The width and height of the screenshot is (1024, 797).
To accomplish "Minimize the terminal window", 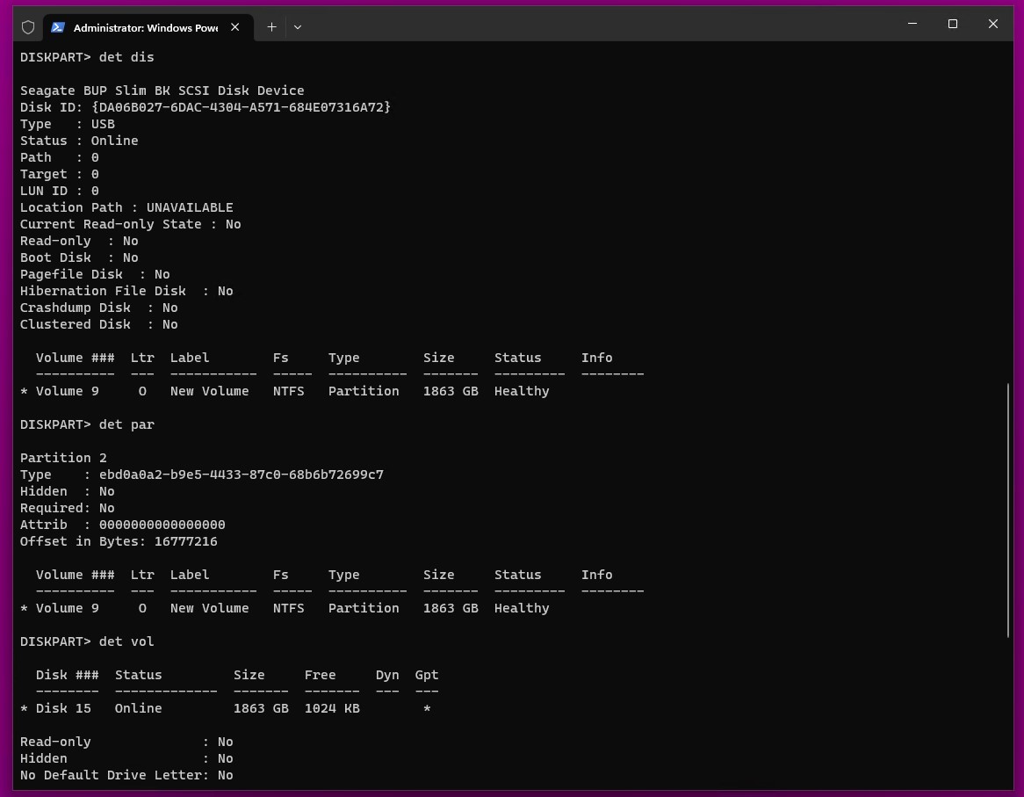I will [x=912, y=25].
